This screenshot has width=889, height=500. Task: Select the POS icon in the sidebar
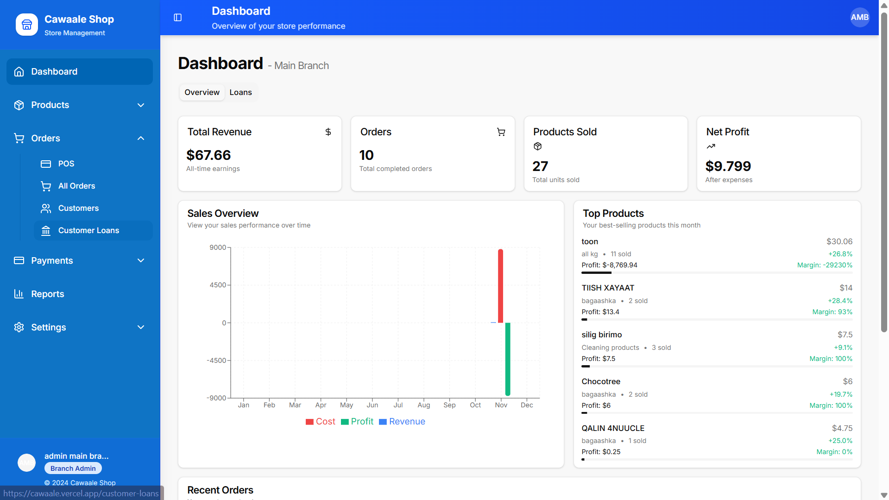[46, 164]
